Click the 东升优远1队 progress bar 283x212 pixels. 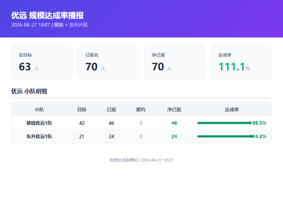point(225,136)
